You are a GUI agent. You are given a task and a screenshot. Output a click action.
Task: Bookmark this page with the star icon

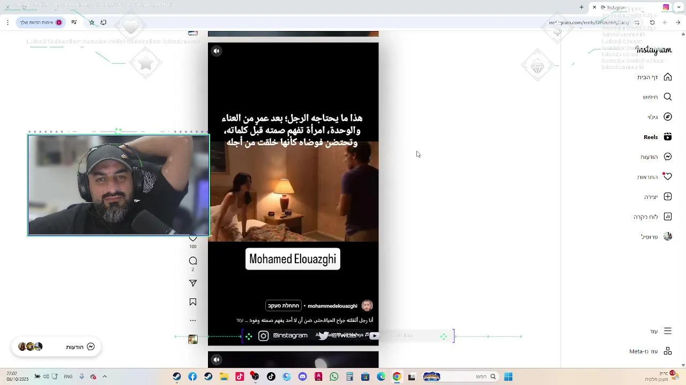coord(92,22)
